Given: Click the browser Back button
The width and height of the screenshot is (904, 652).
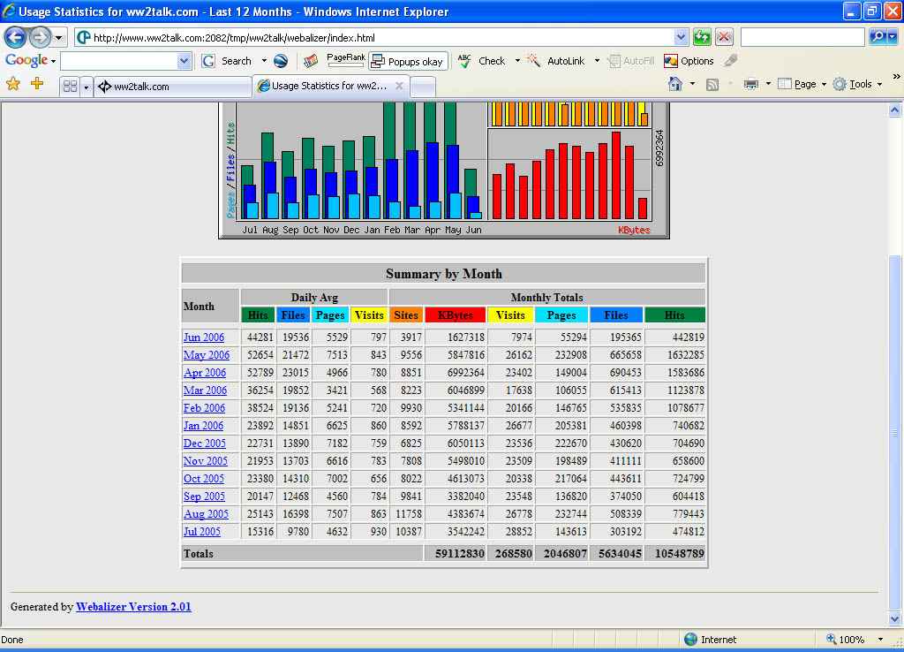Looking at the screenshot, I should coord(15,37).
